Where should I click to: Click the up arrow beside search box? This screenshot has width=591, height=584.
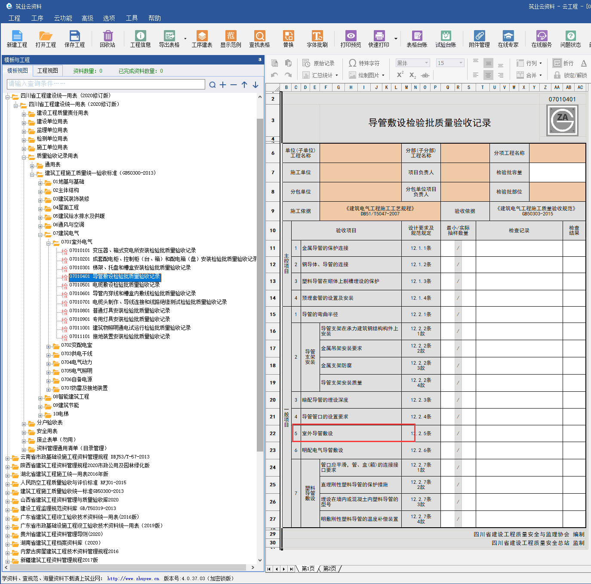click(244, 85)
